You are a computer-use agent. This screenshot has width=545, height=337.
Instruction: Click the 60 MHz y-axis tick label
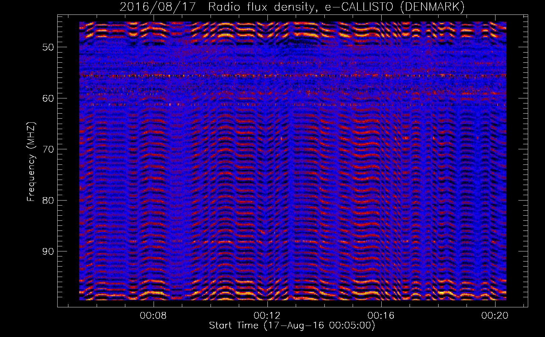click(48, 98)
